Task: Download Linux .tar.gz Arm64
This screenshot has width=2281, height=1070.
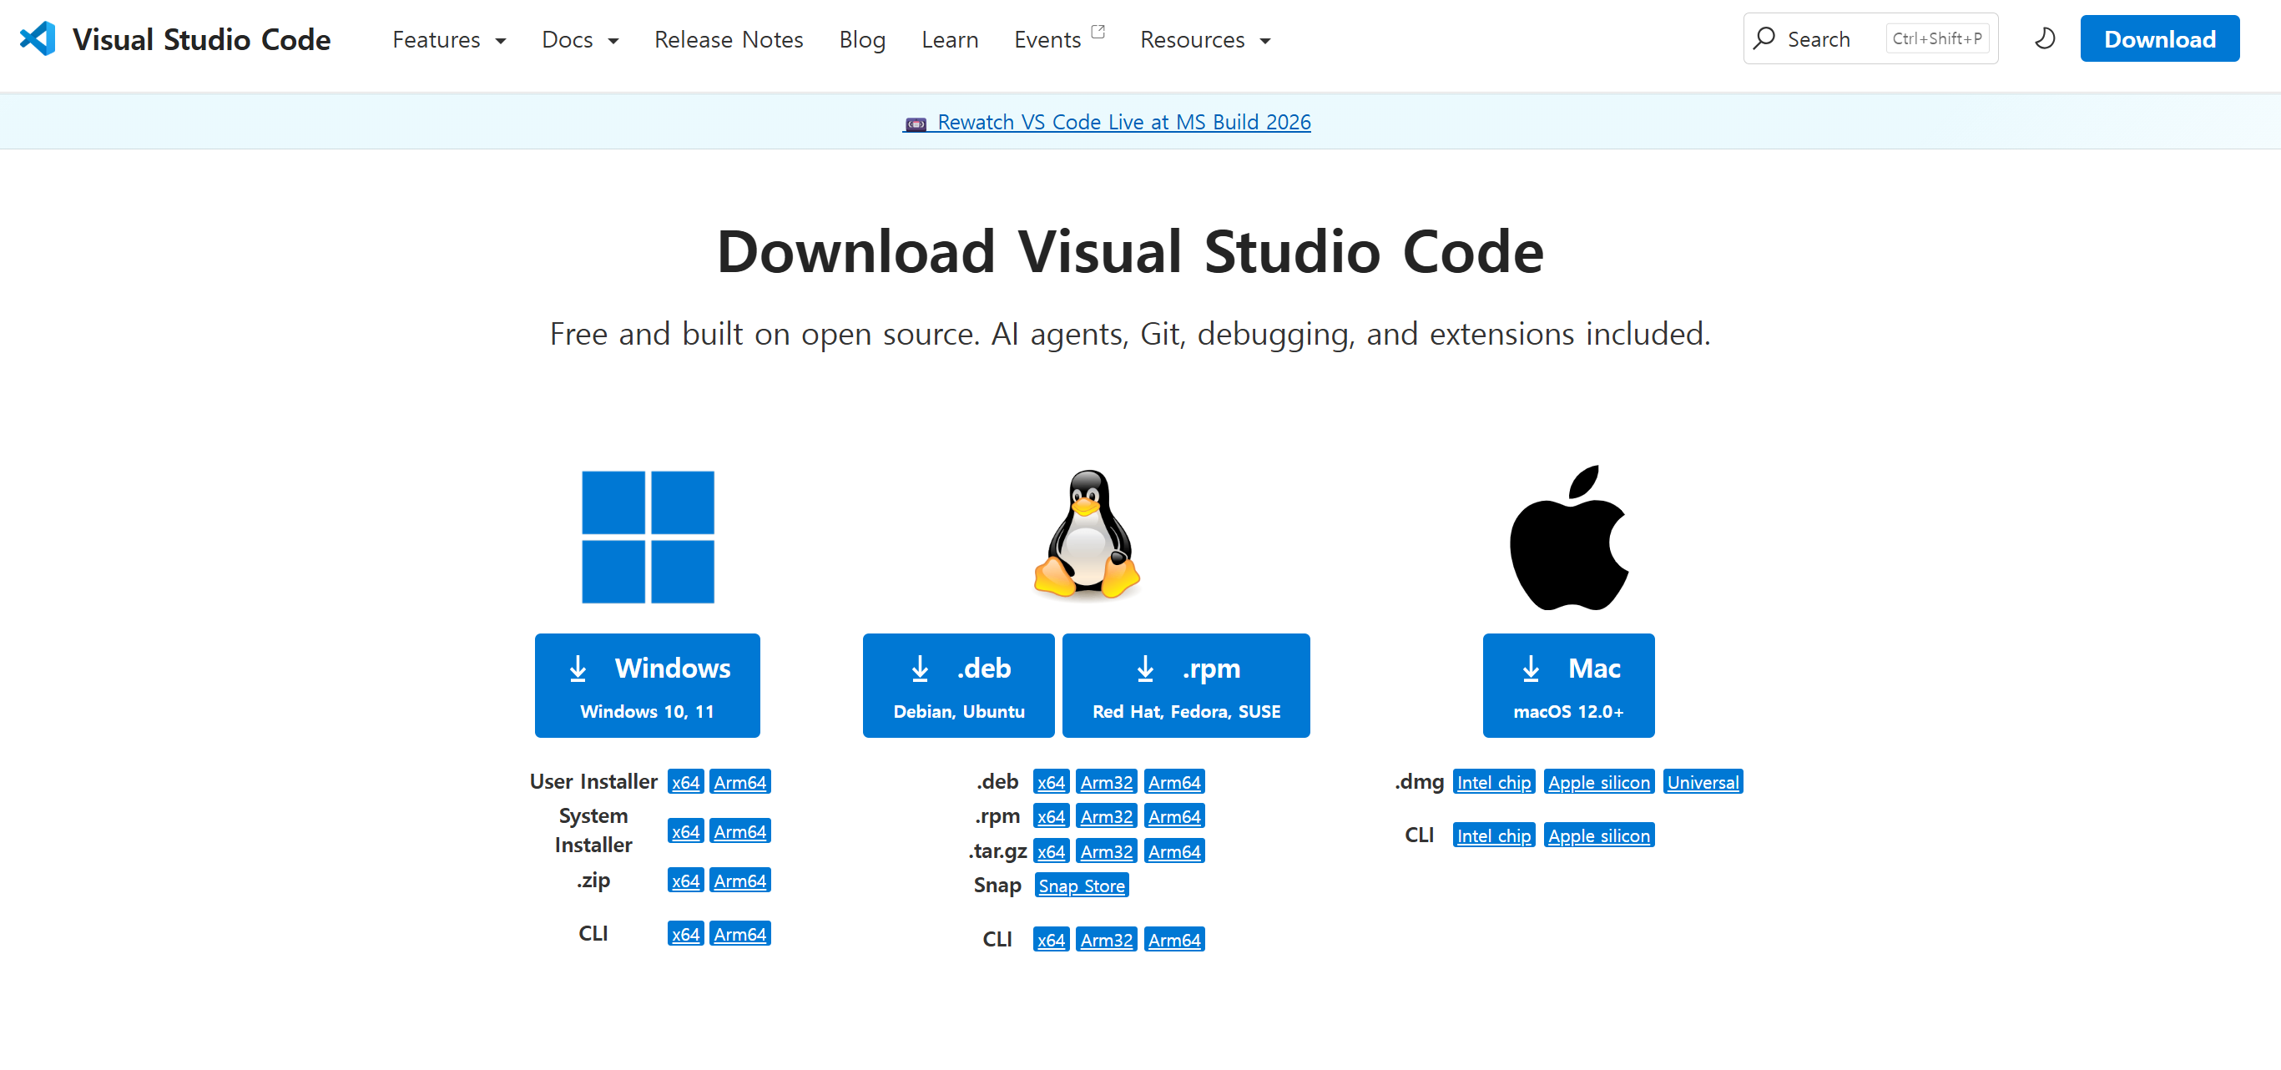Action: [1174, 851]
